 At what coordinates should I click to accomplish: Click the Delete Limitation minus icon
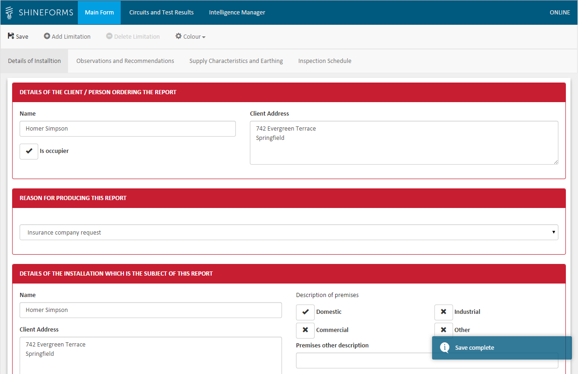(x=109, y=36)
